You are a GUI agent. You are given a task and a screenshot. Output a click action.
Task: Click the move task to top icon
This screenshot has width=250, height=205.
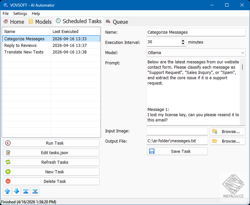tap(26, 191)
